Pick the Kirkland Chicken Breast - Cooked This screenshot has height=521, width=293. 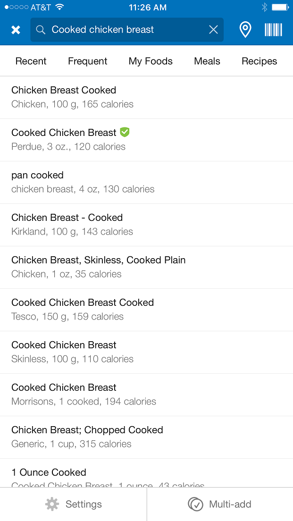click(146, 225)
